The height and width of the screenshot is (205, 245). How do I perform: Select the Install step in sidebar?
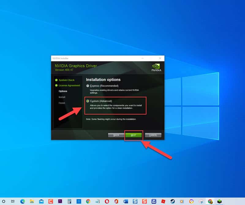[x=62, y=97]
